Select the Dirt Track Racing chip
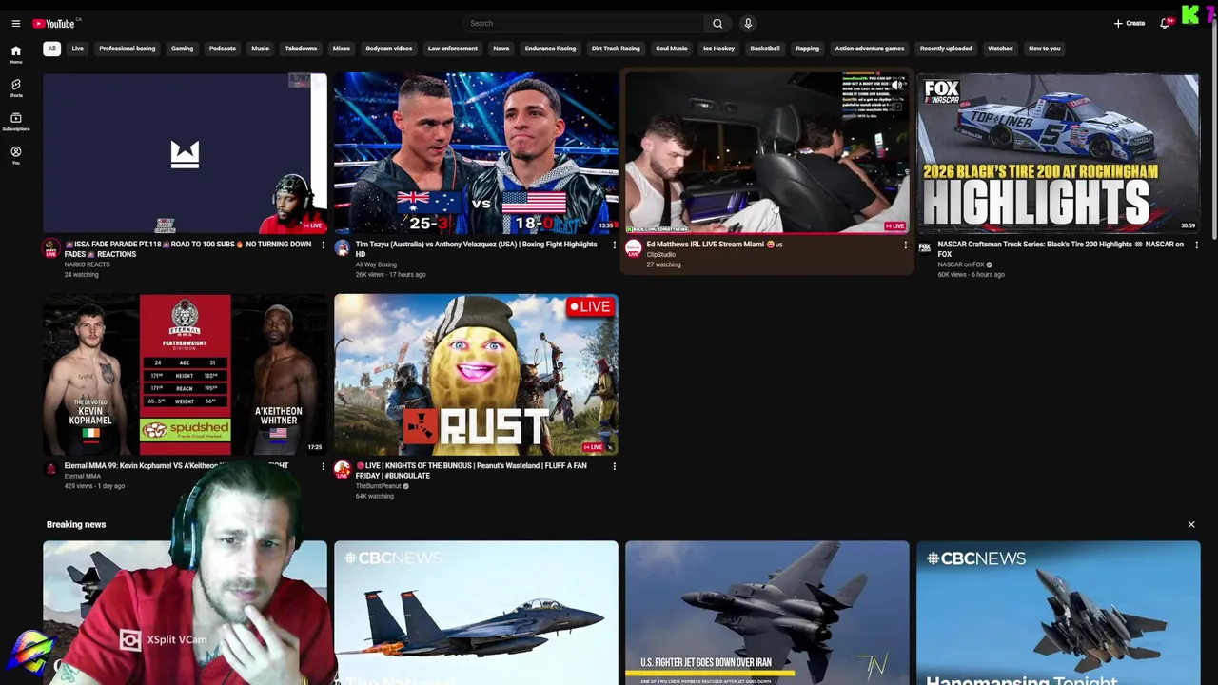This screenshot has height=685, width=1218. pos(616,49)
